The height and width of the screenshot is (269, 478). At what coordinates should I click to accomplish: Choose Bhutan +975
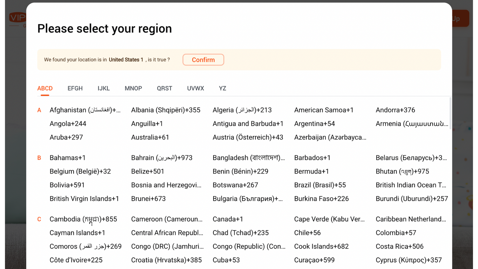[402, 172]
